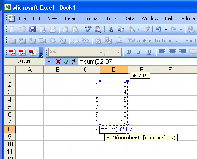Click the Select All corner of the grid
The height and width of the screenshot is (159, 197).
(x=10, y=70)
